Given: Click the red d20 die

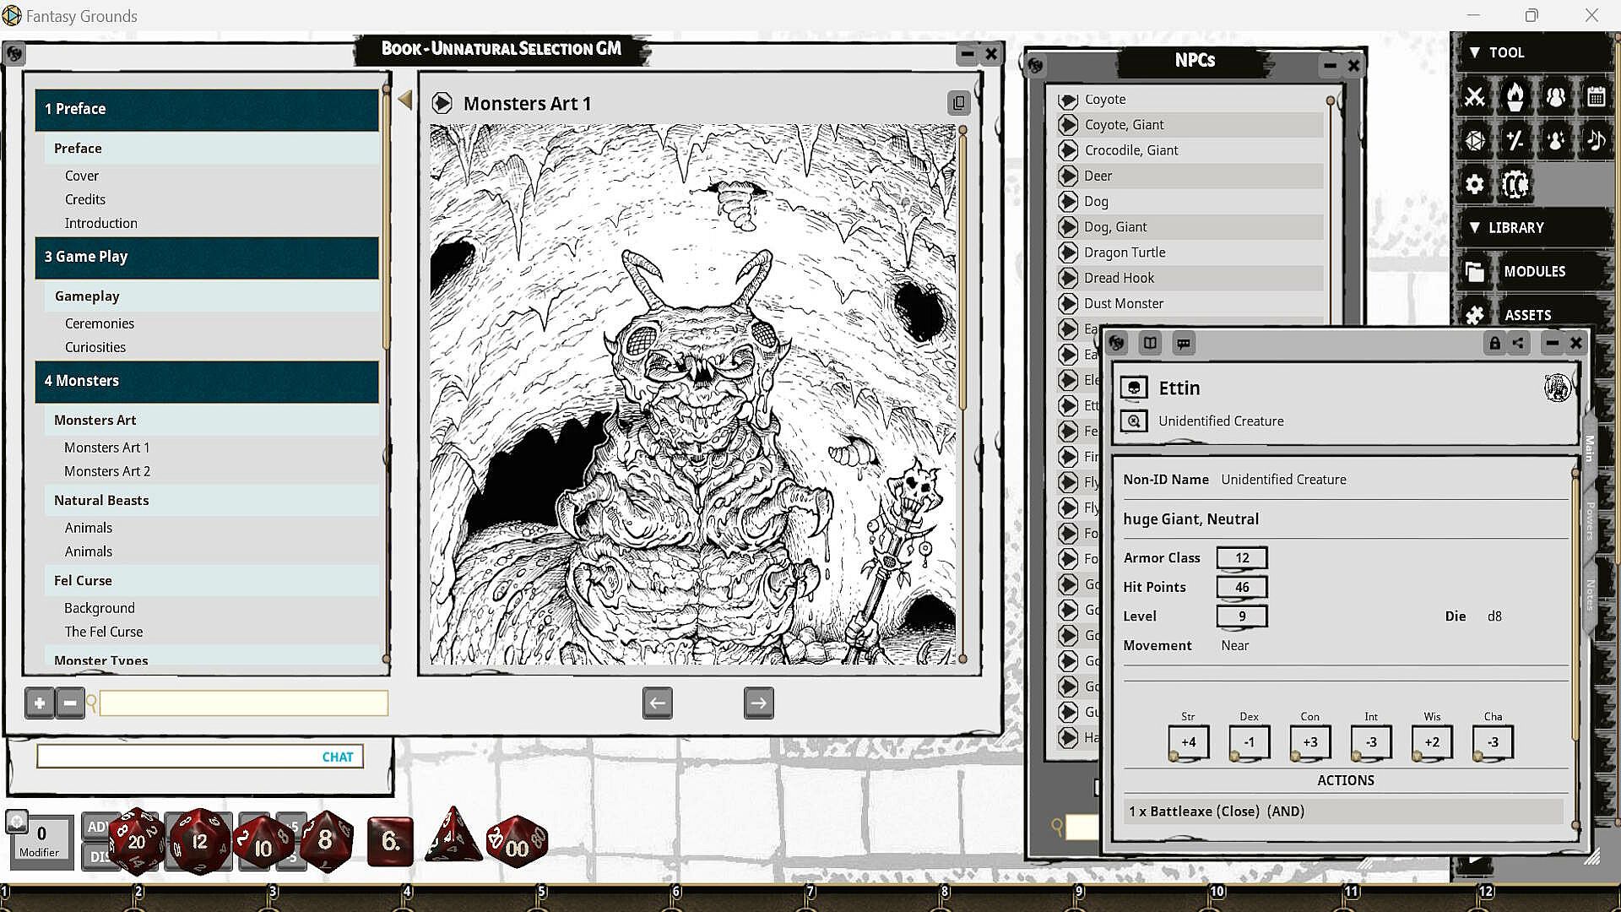Looking at the screenshot, I should 137,840.
